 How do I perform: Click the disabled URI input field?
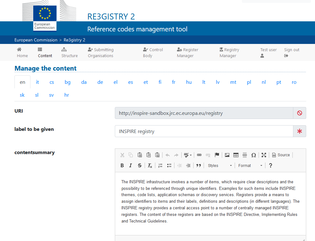tap(204, 113)
